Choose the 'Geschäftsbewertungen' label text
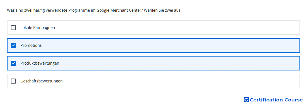This screenshot has height=105, width=307. (x=42, y=81)
